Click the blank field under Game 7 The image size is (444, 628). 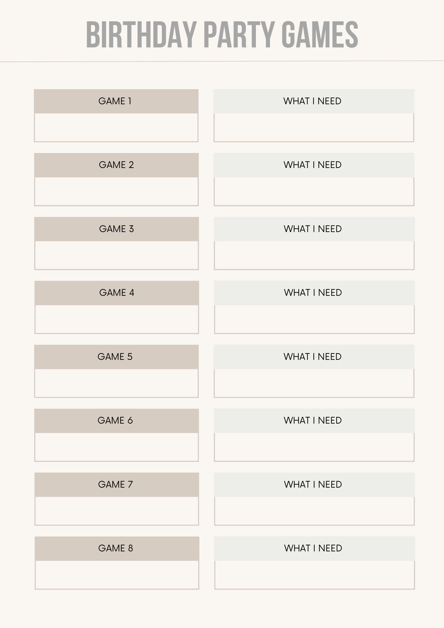[x=117, y=511]
